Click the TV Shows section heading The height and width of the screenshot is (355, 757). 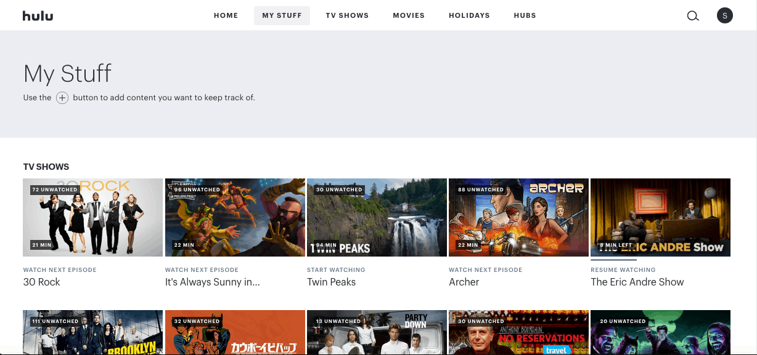click(46, 167)
